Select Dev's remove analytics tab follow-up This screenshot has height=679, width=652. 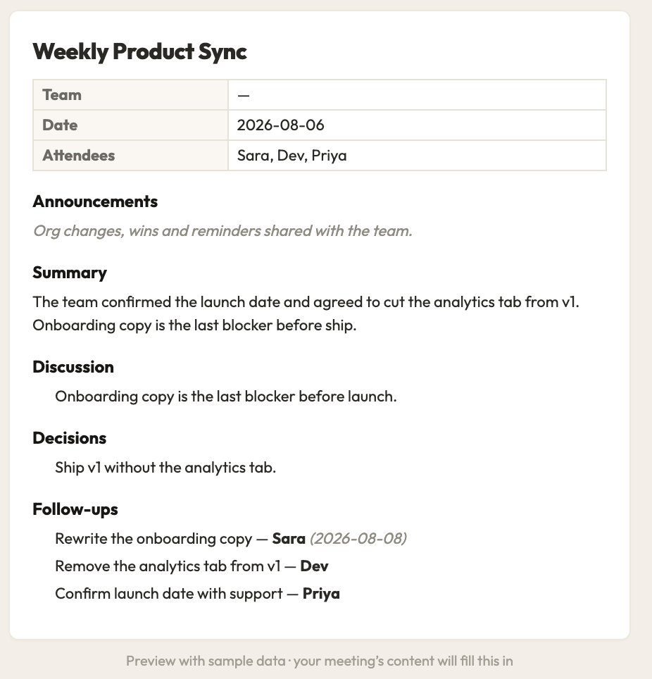pyautogui.click(x=192, y=566)
